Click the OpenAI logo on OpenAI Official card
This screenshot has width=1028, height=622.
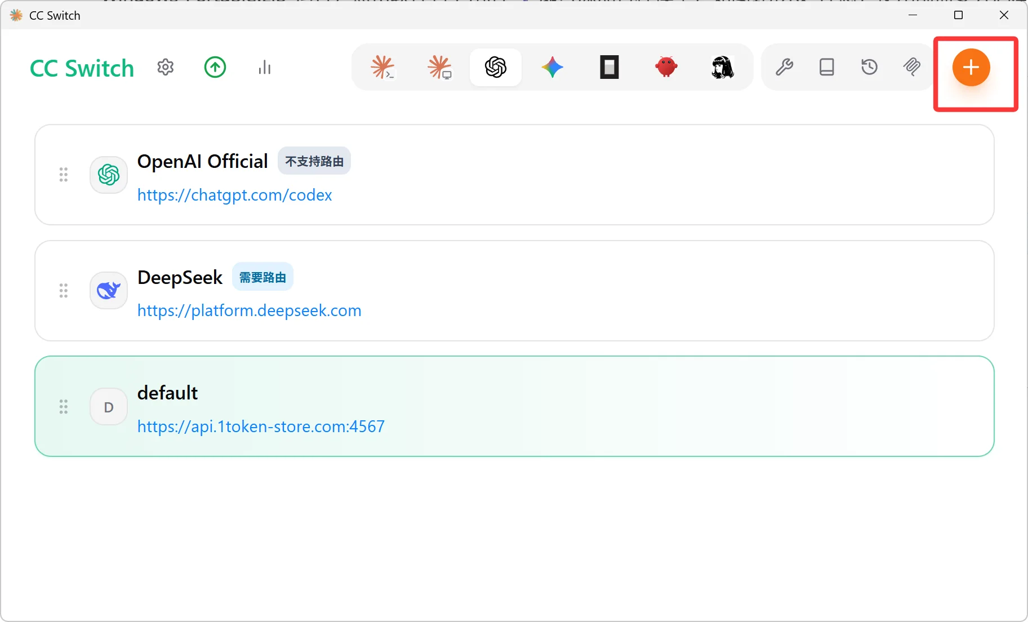coord(109,175)
